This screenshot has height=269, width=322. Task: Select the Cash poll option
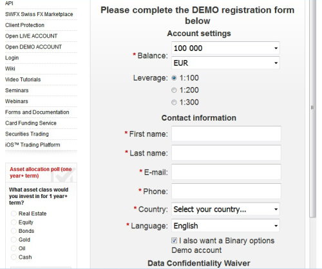pyautogui.click(x=14, y=257)
